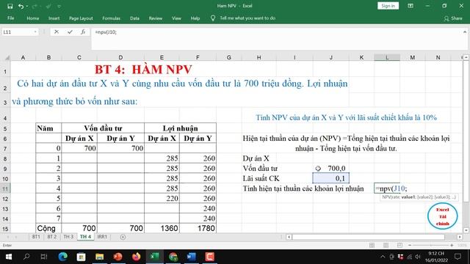This screenshot has width=470, height=264.
Task: Open the undo history dropdown arrow
Action: click(27, 6)
